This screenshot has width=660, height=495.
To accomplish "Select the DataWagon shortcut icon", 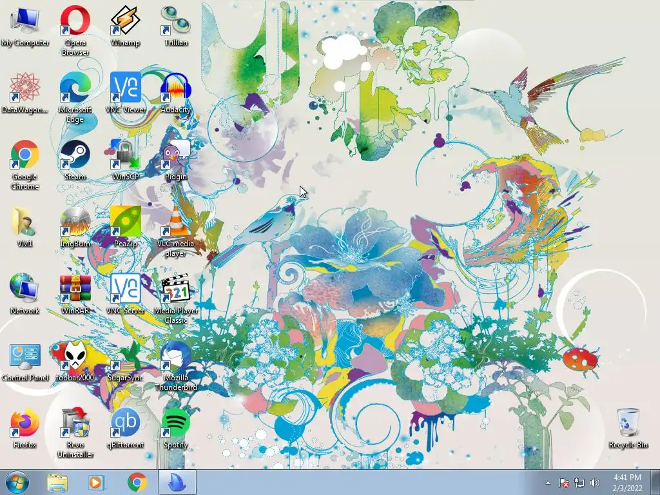I will 25,93.
